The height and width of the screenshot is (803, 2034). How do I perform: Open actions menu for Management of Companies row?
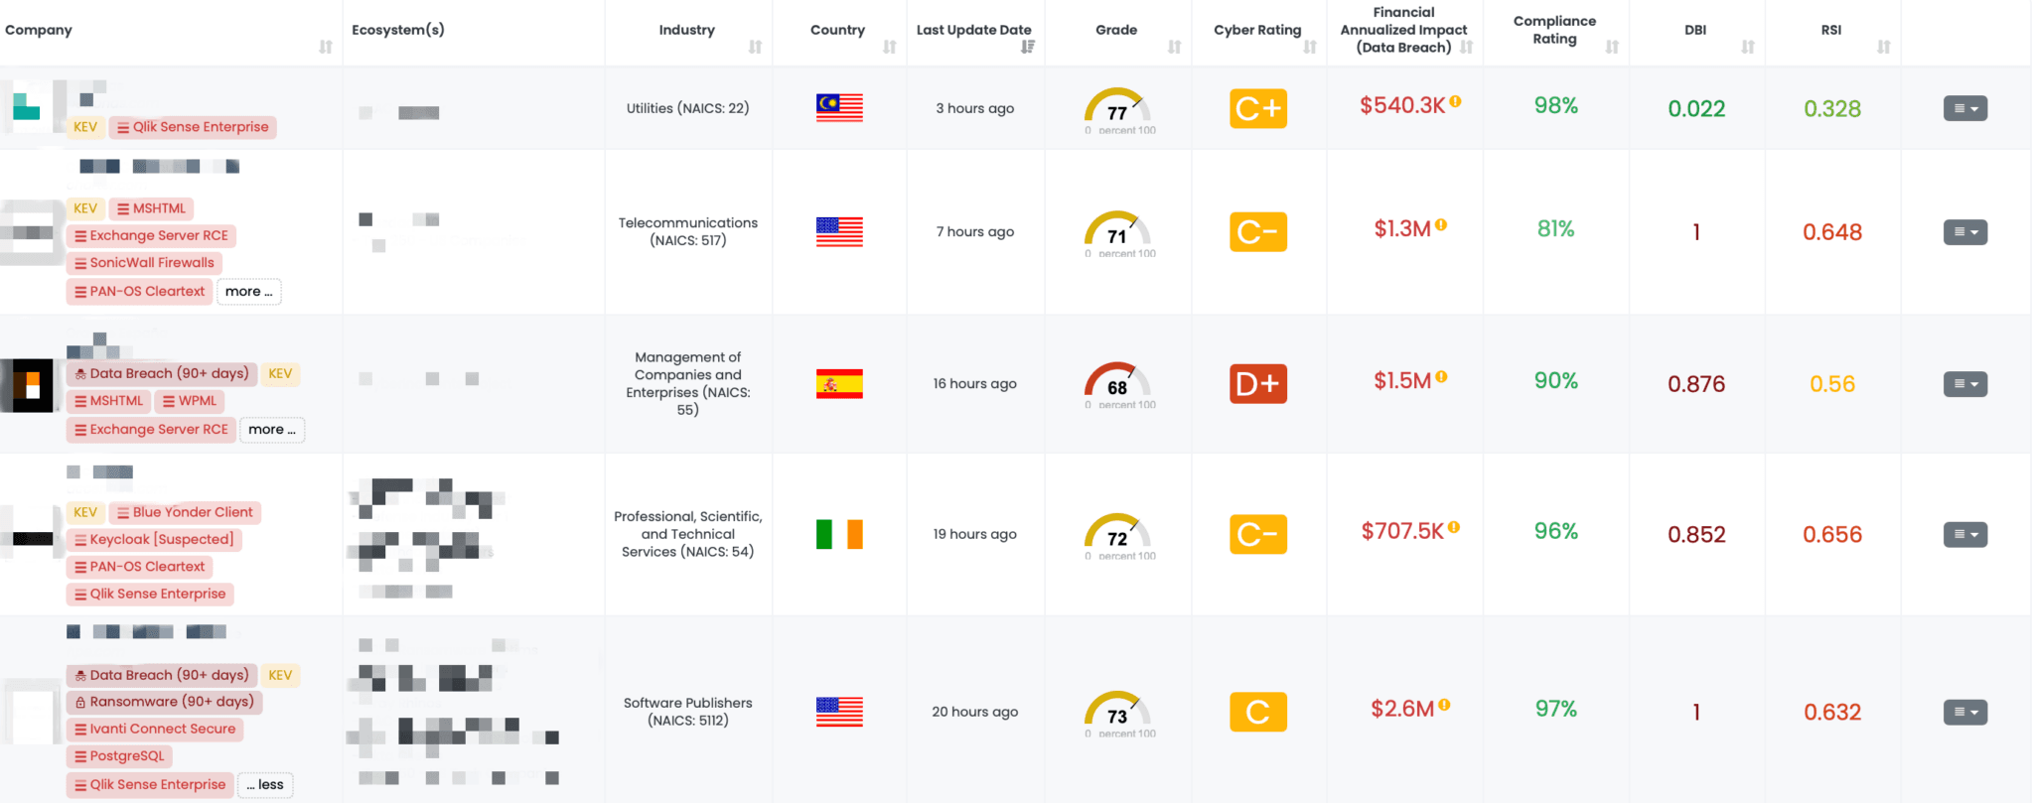click(1965, 384)
